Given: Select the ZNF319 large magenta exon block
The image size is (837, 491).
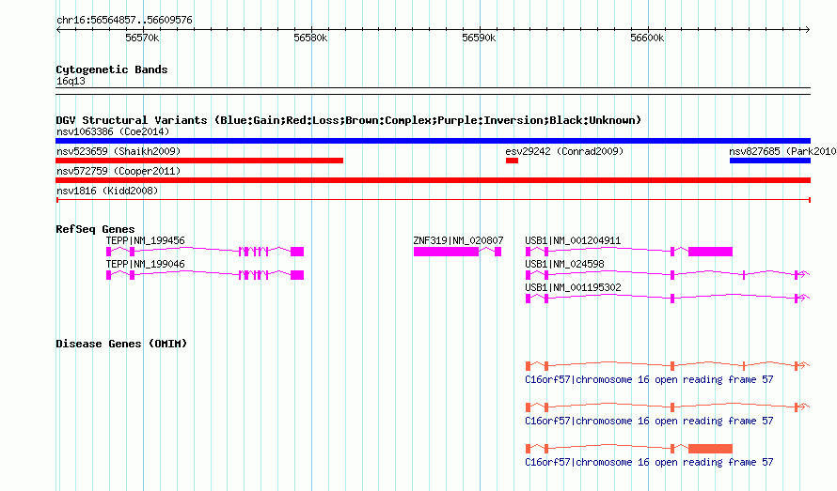Looking at the screenshot, I should pos(447,252).
